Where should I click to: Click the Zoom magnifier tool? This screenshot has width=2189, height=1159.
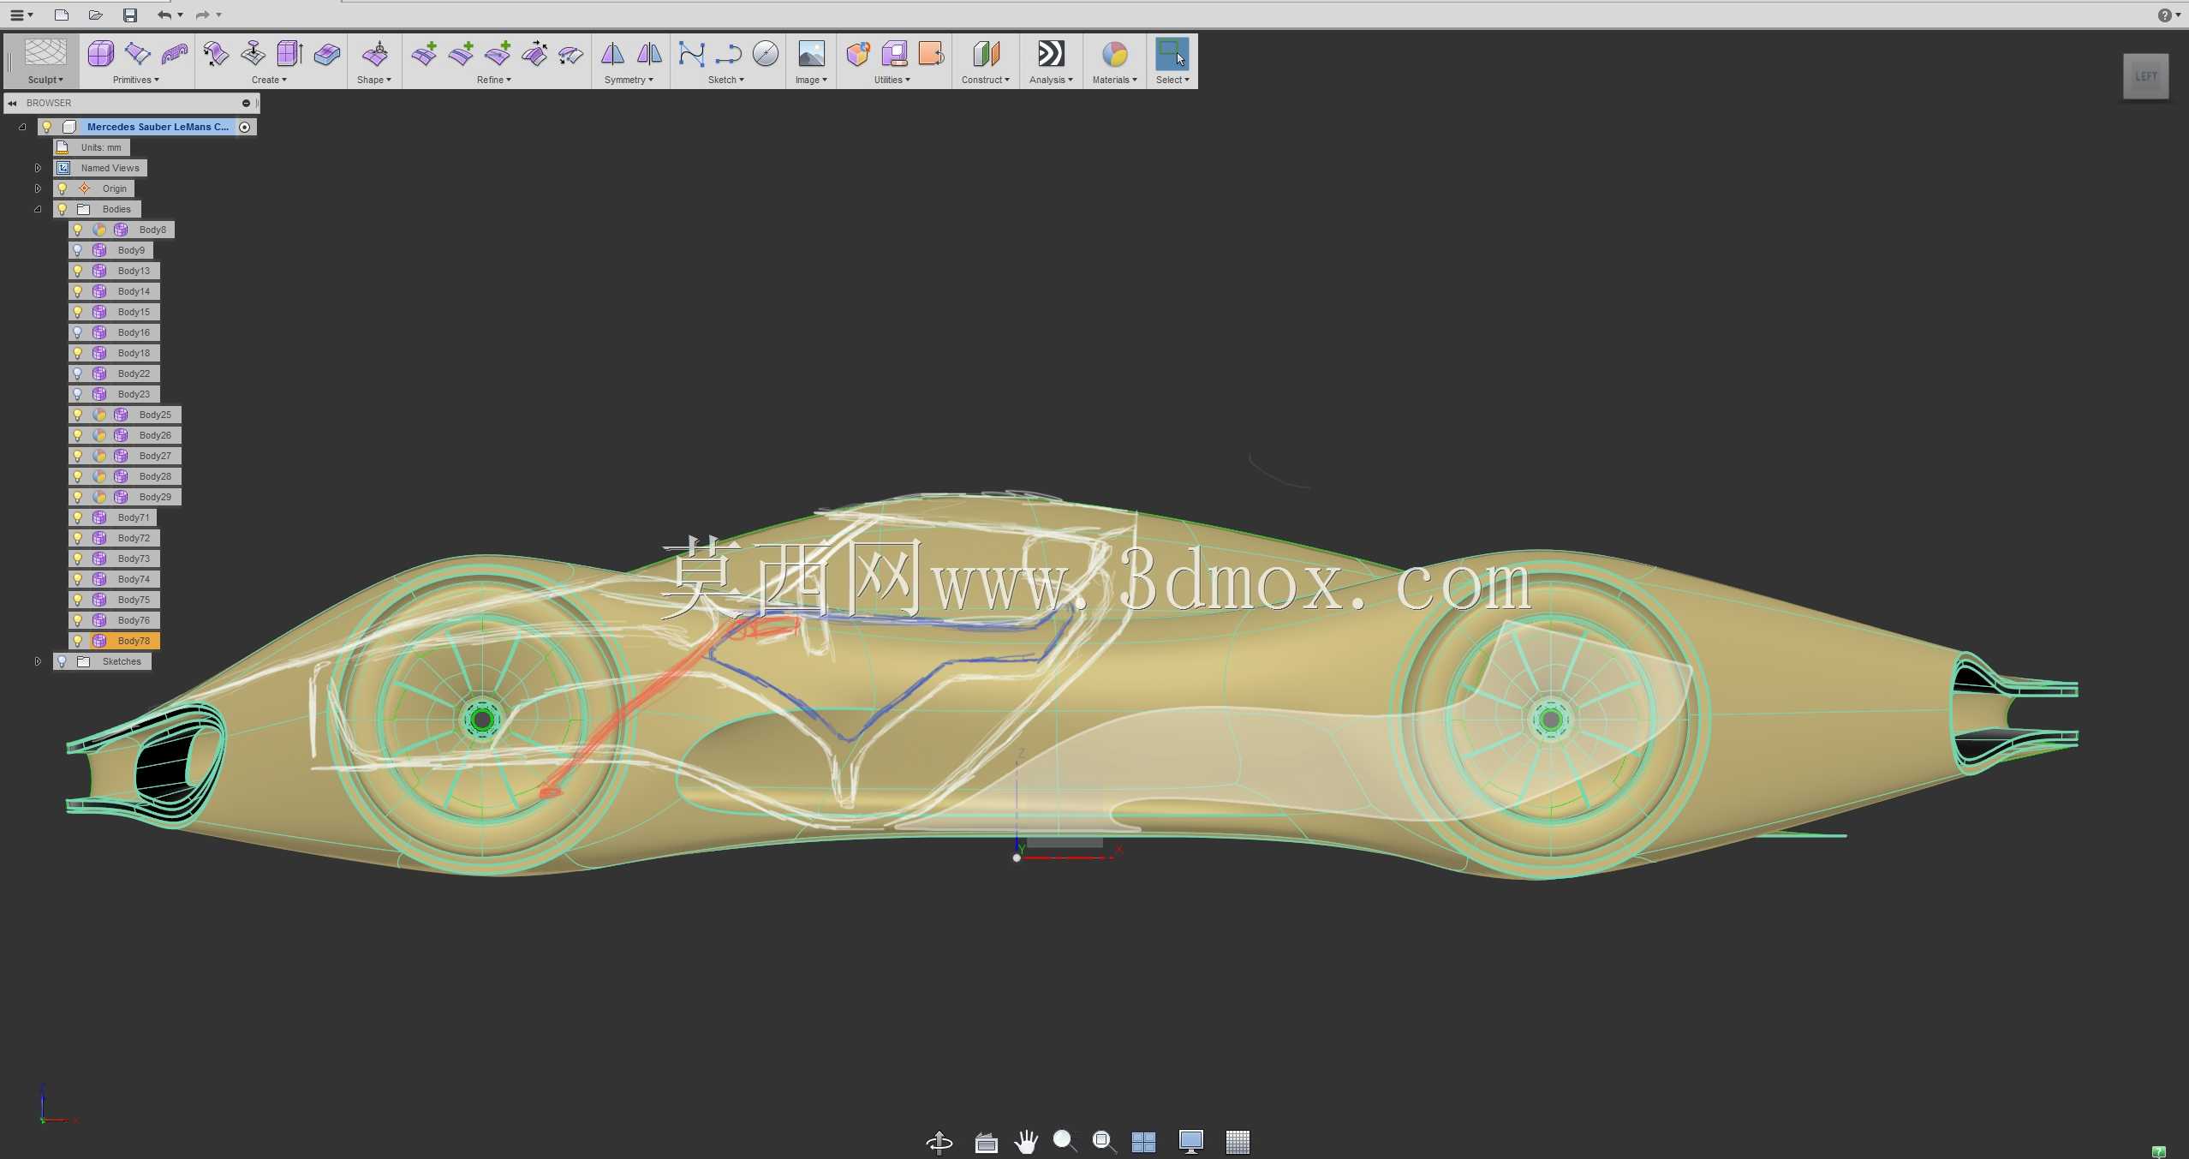(1065, 1142)
